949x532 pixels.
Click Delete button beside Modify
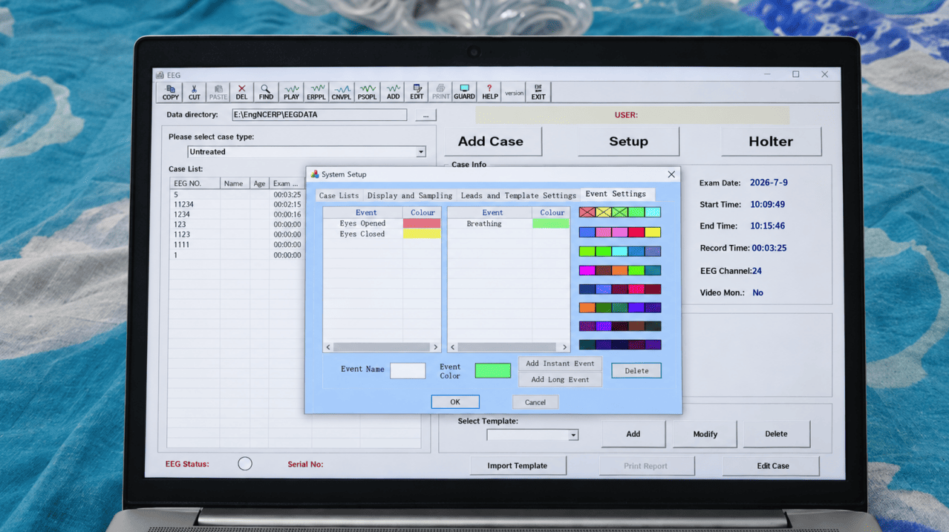tap(776, 434)
